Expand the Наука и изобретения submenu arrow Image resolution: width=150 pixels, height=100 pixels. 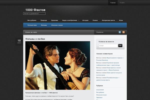tap(79, 20)
